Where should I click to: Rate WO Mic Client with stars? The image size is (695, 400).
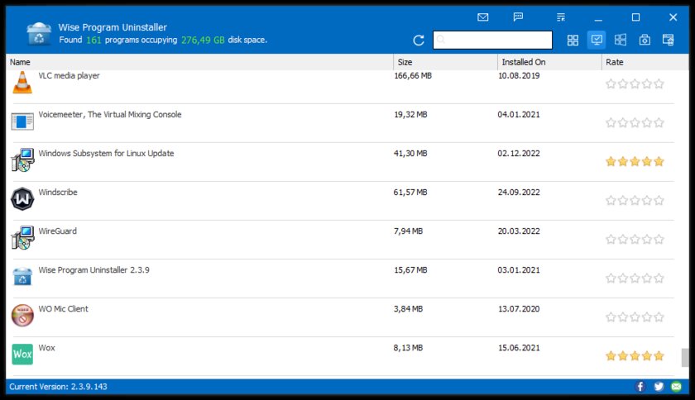tap(635, 317)
